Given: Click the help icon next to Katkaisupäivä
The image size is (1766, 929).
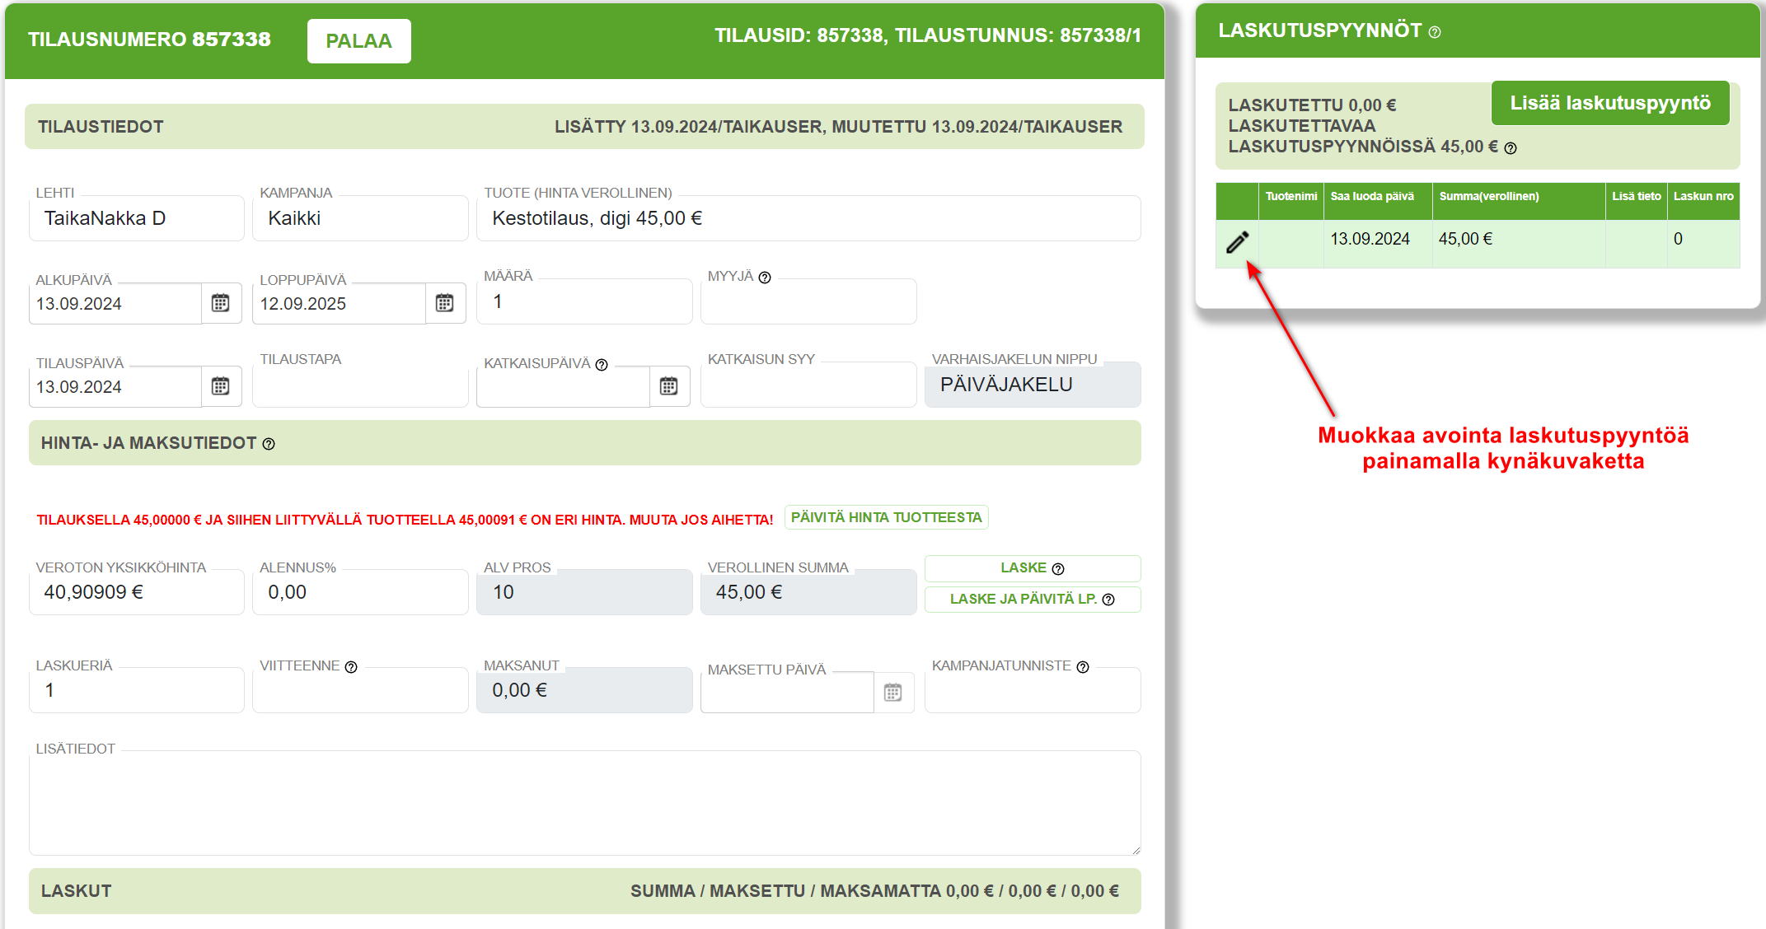Looking at the screenshot, I should [x=602, y=365].
